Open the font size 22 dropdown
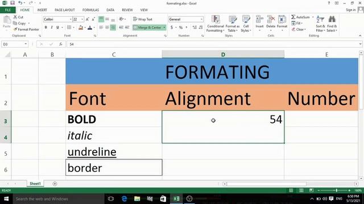The height and width of the screenshot is (204, 364). pos(82,19)
